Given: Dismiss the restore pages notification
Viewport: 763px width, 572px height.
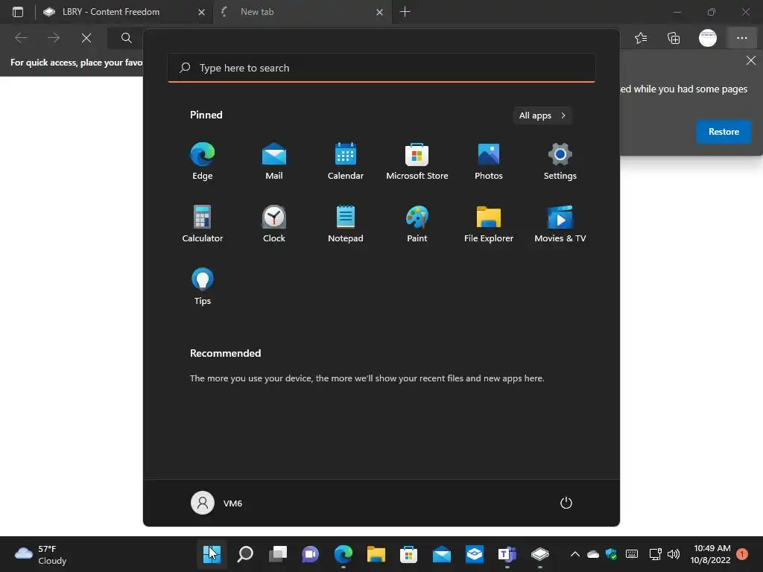Looking at the screenshot, I should [x=751, y=60].
